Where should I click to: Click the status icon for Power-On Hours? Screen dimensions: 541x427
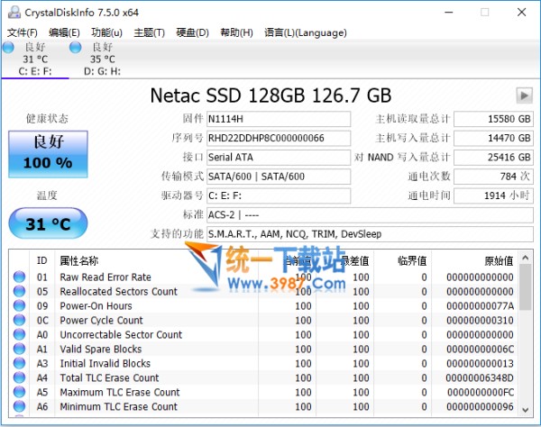(19, 305)
